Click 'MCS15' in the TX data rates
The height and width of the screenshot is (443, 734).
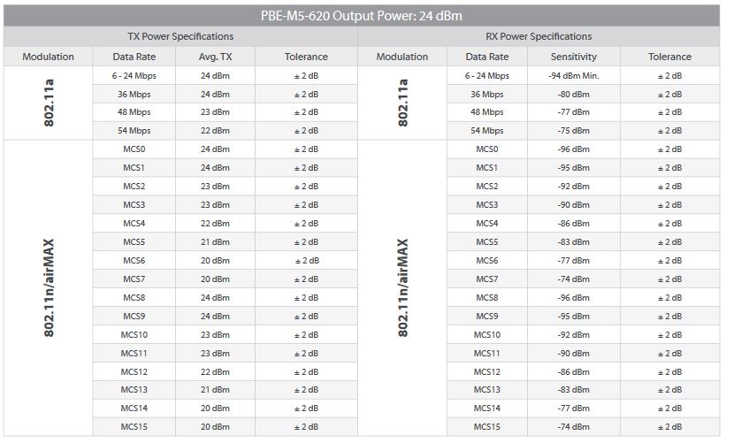[134, 427]
